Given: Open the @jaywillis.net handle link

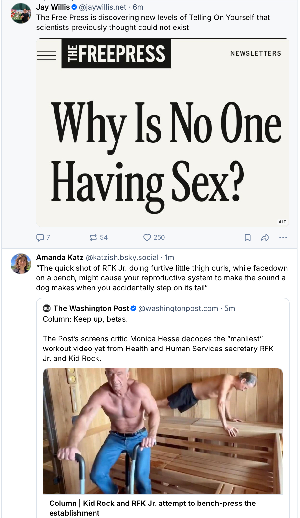Looking at the screenshot, I should 103,7.
